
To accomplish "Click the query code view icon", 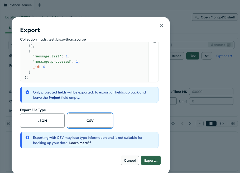I will click(x=207, y=56).
